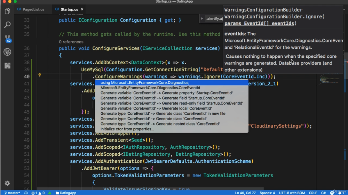The width and height of the screenshot is (348, 195).
Task: Select 'Initialize ctor from properties...' option
Action: tap(171, 129)
